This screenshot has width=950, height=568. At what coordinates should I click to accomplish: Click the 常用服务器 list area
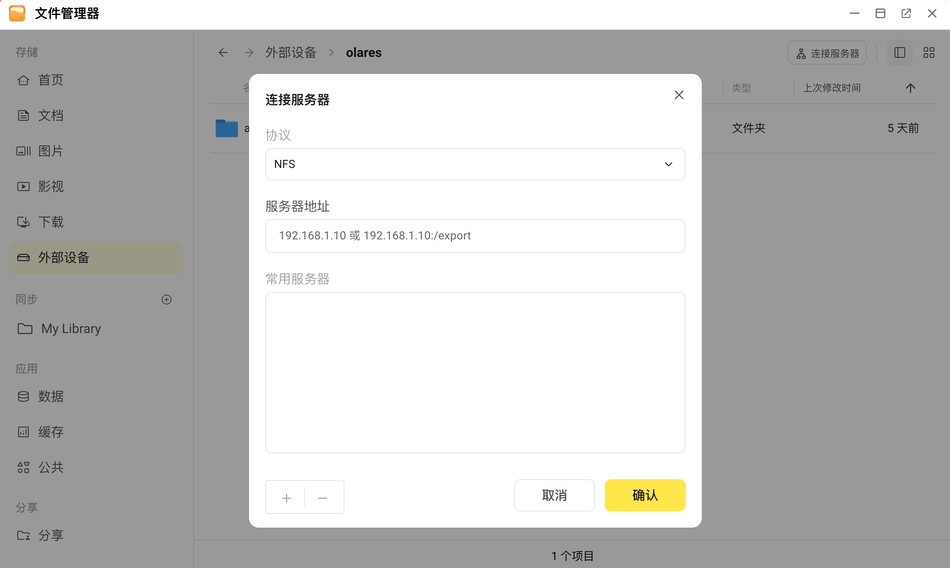475,373
